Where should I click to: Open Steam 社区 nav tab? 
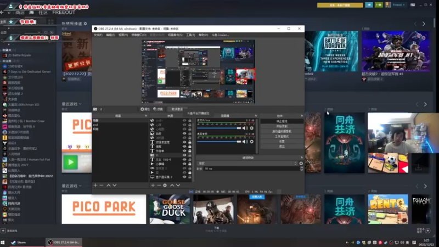(43, 13)
